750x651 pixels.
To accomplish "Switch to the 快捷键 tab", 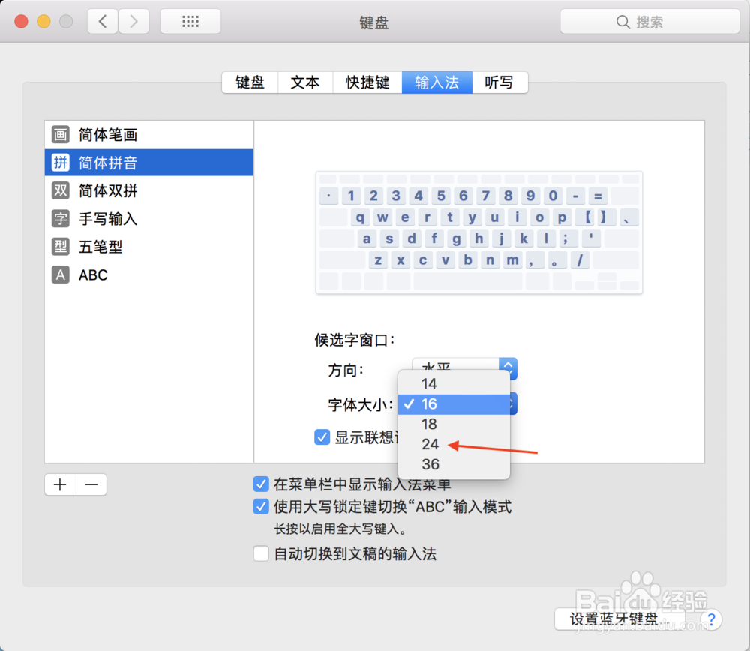I will click(367, 82).
